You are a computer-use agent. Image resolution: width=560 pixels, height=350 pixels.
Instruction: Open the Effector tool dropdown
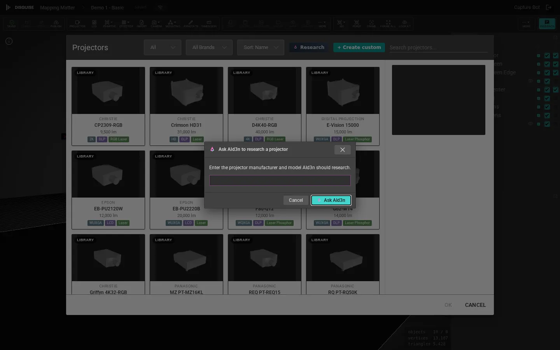coord(126,23)
